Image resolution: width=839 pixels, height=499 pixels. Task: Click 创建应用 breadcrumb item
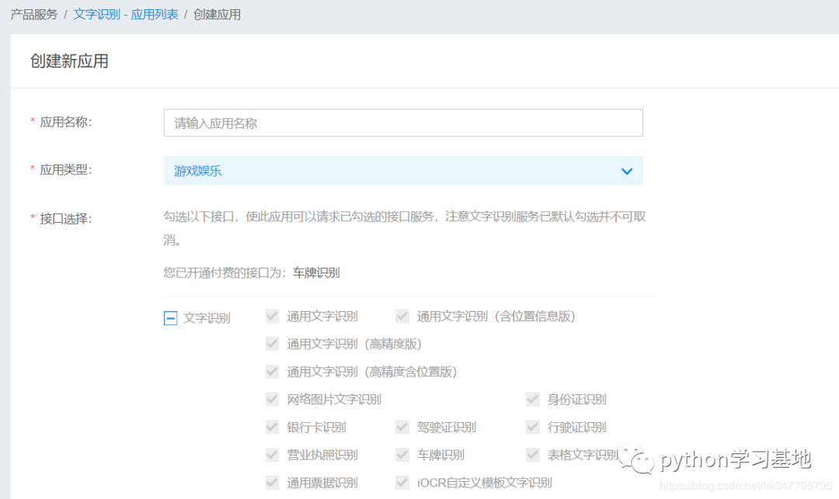point(217,15)
